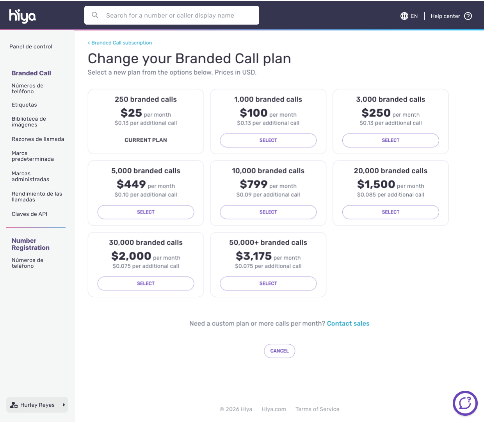Image resolution: width=484 pixels, height=422 pixels.
Task: Click the globe language icon
Action: tap(404, 16)
